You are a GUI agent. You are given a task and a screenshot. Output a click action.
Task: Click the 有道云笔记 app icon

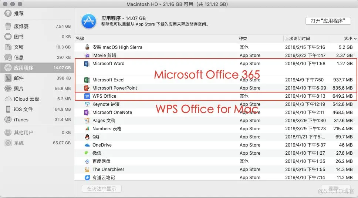coord(87,177)
